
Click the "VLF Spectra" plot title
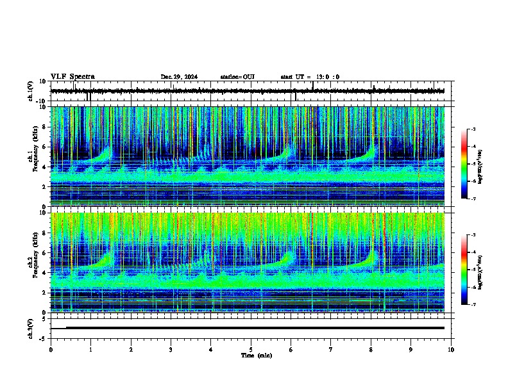[x=72, y=77]
